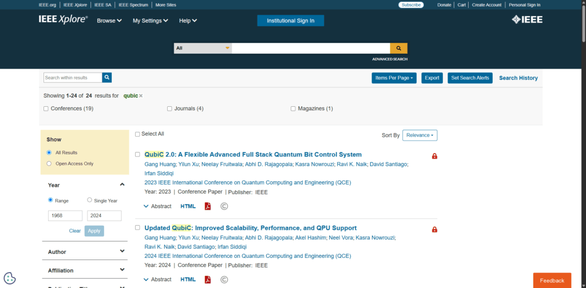This screenshot has width=586, height=288.
Task: Click the Advanced Search link
Action: 390,59
